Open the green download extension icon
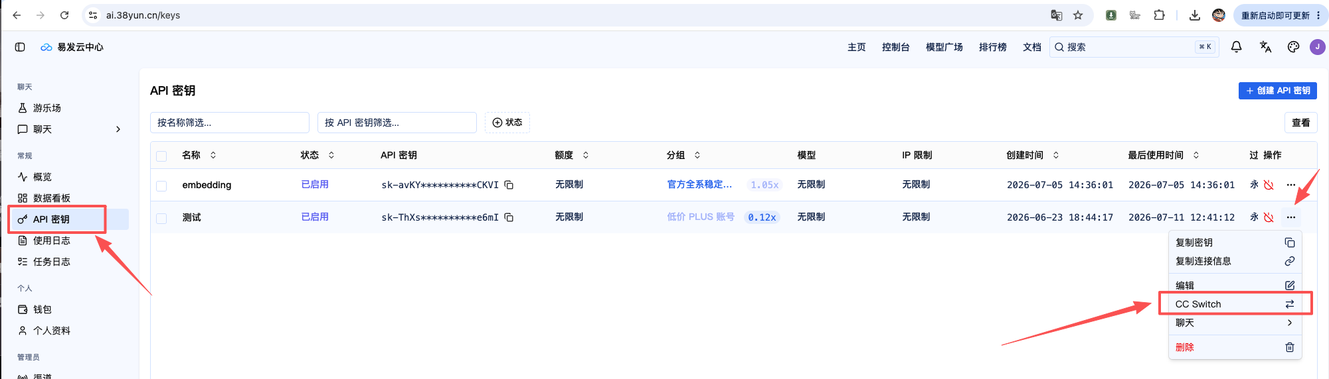This screenshot has height=379, width=1329. pos(1110,15)
